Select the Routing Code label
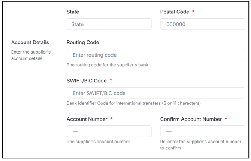This screenshot has height=161, width=251. click(x=83, y=42)
